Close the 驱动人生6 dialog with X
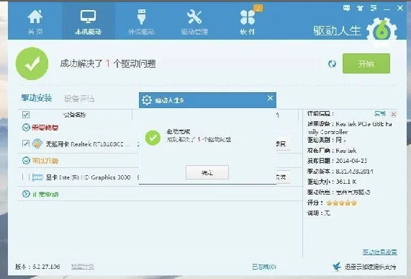Image resolution: width=411 pixels, height=279 pixels. tap(270, 98)
